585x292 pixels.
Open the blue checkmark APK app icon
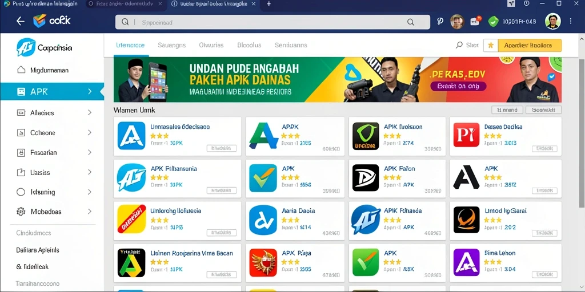point(263,178)
